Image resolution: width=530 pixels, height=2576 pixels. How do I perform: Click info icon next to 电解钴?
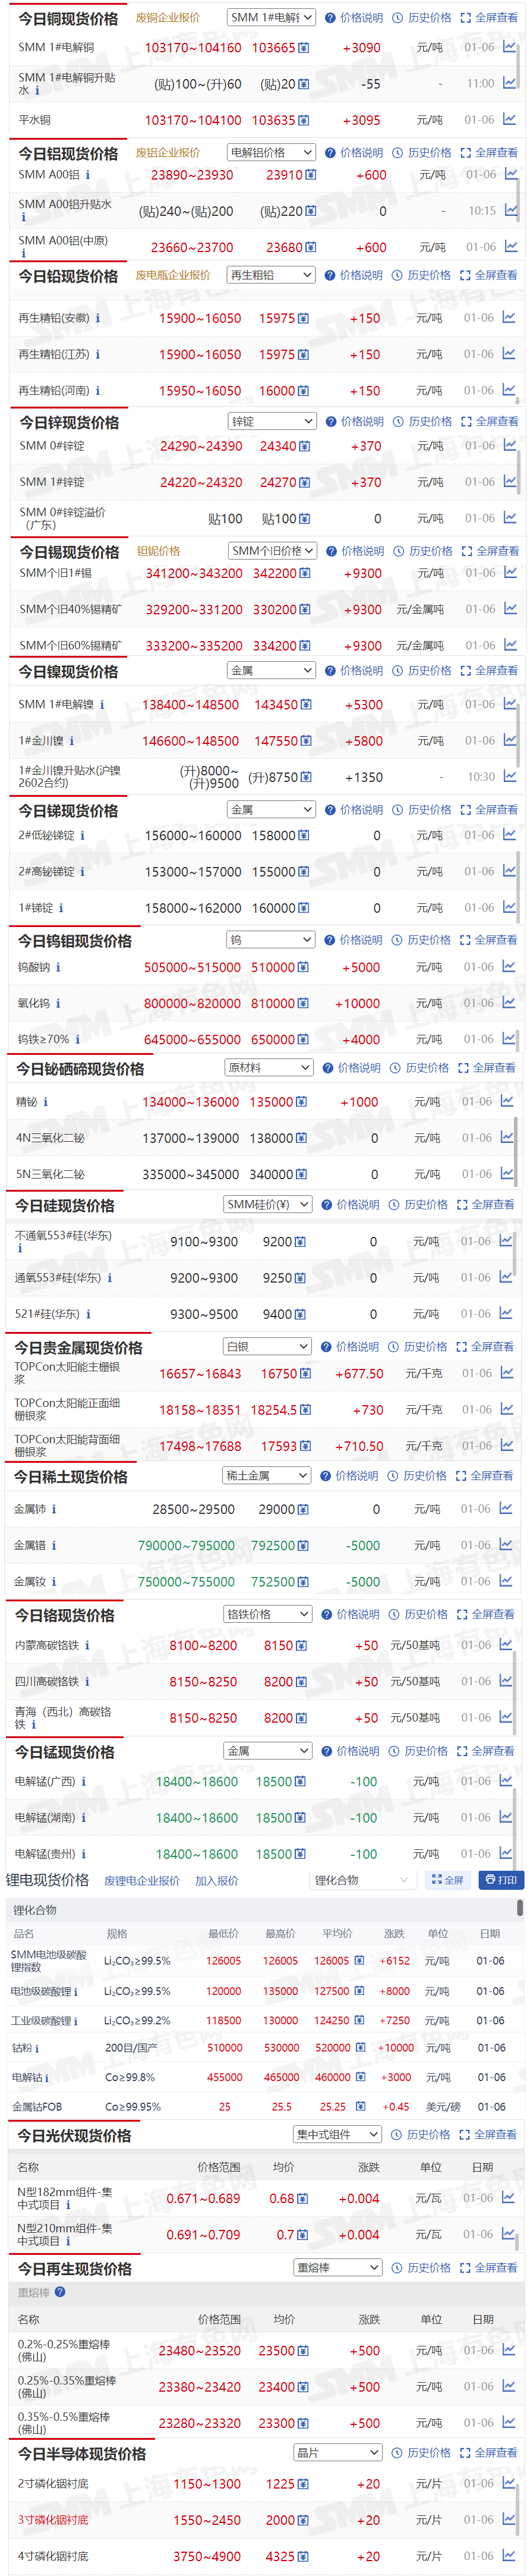(46, 2077)
